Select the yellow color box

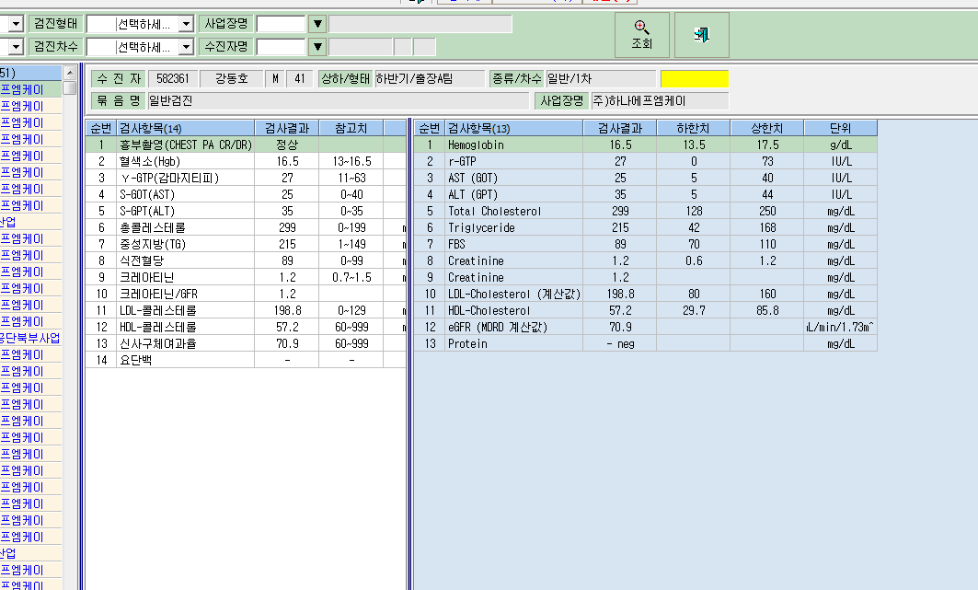click(695, 79)
